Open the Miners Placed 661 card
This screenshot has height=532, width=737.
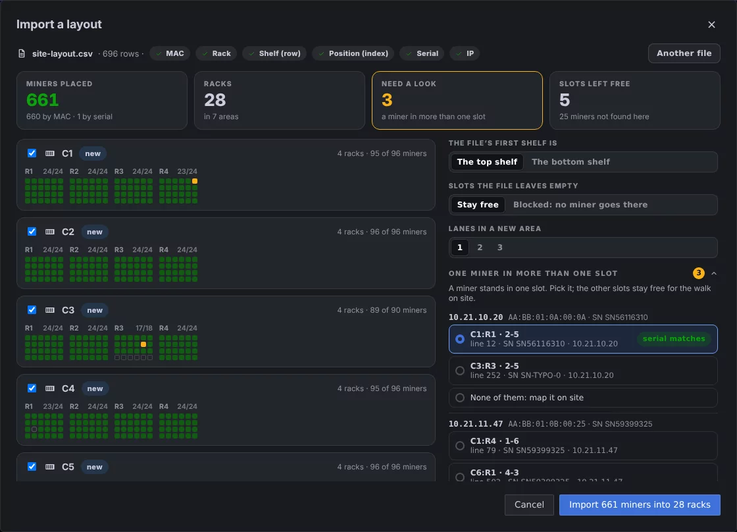(x=102, y=100)
